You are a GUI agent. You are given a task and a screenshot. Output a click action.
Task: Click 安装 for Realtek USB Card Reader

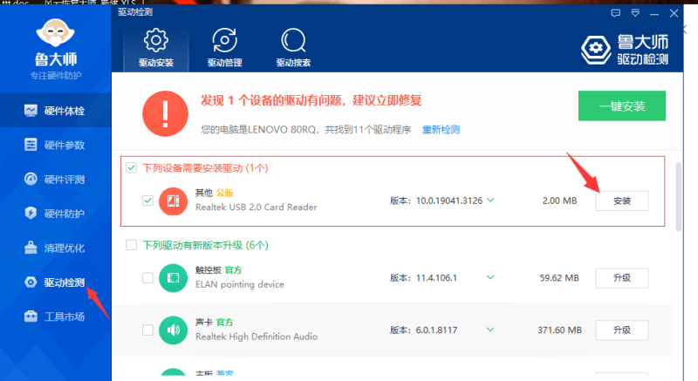pos(622,201)
